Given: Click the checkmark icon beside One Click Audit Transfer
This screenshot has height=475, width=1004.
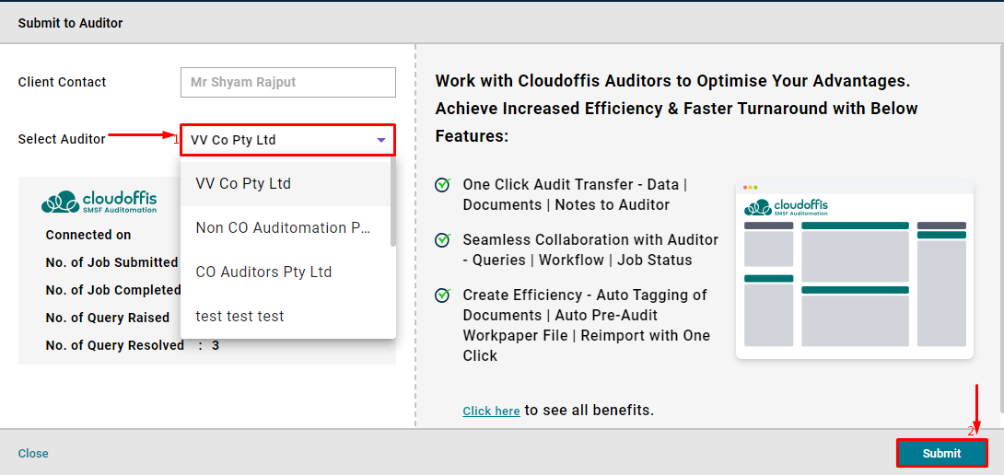Looking at the screenshot, I should pos(443,185).
